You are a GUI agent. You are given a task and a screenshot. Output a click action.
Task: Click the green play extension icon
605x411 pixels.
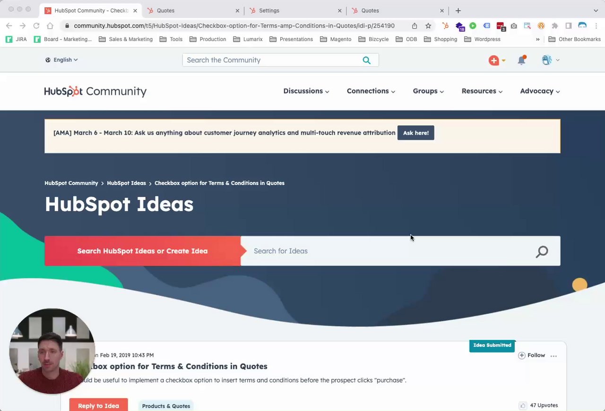click(473, 26)
